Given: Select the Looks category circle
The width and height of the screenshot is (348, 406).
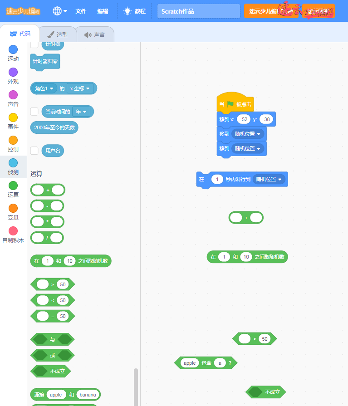Looking at the screenshot, I should [x=13, y=72].
